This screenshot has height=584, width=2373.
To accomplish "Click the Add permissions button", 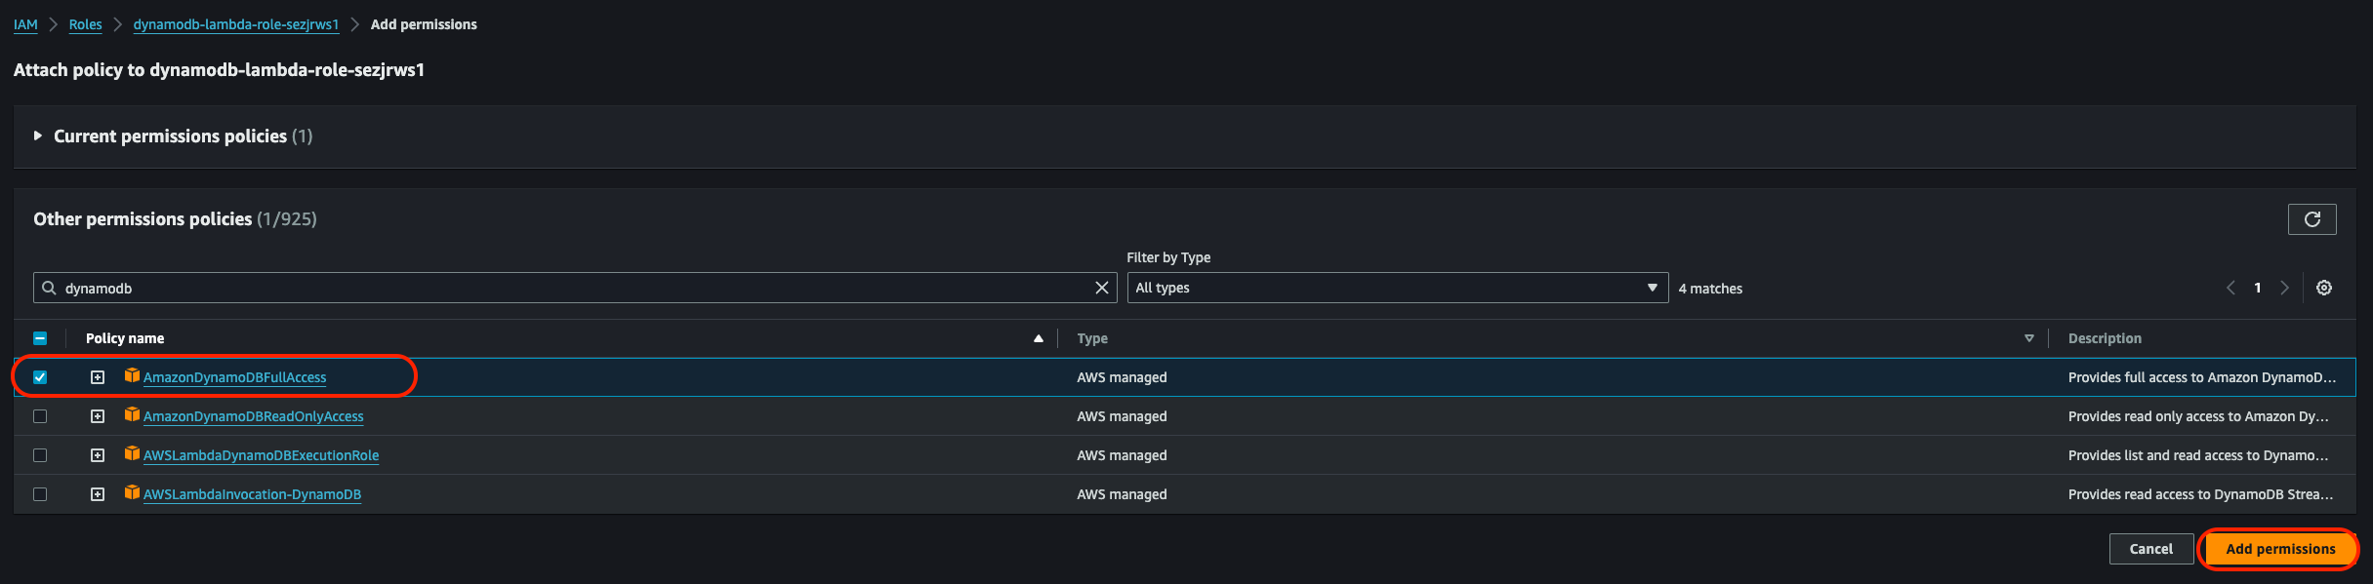I will pos(2280,549).
